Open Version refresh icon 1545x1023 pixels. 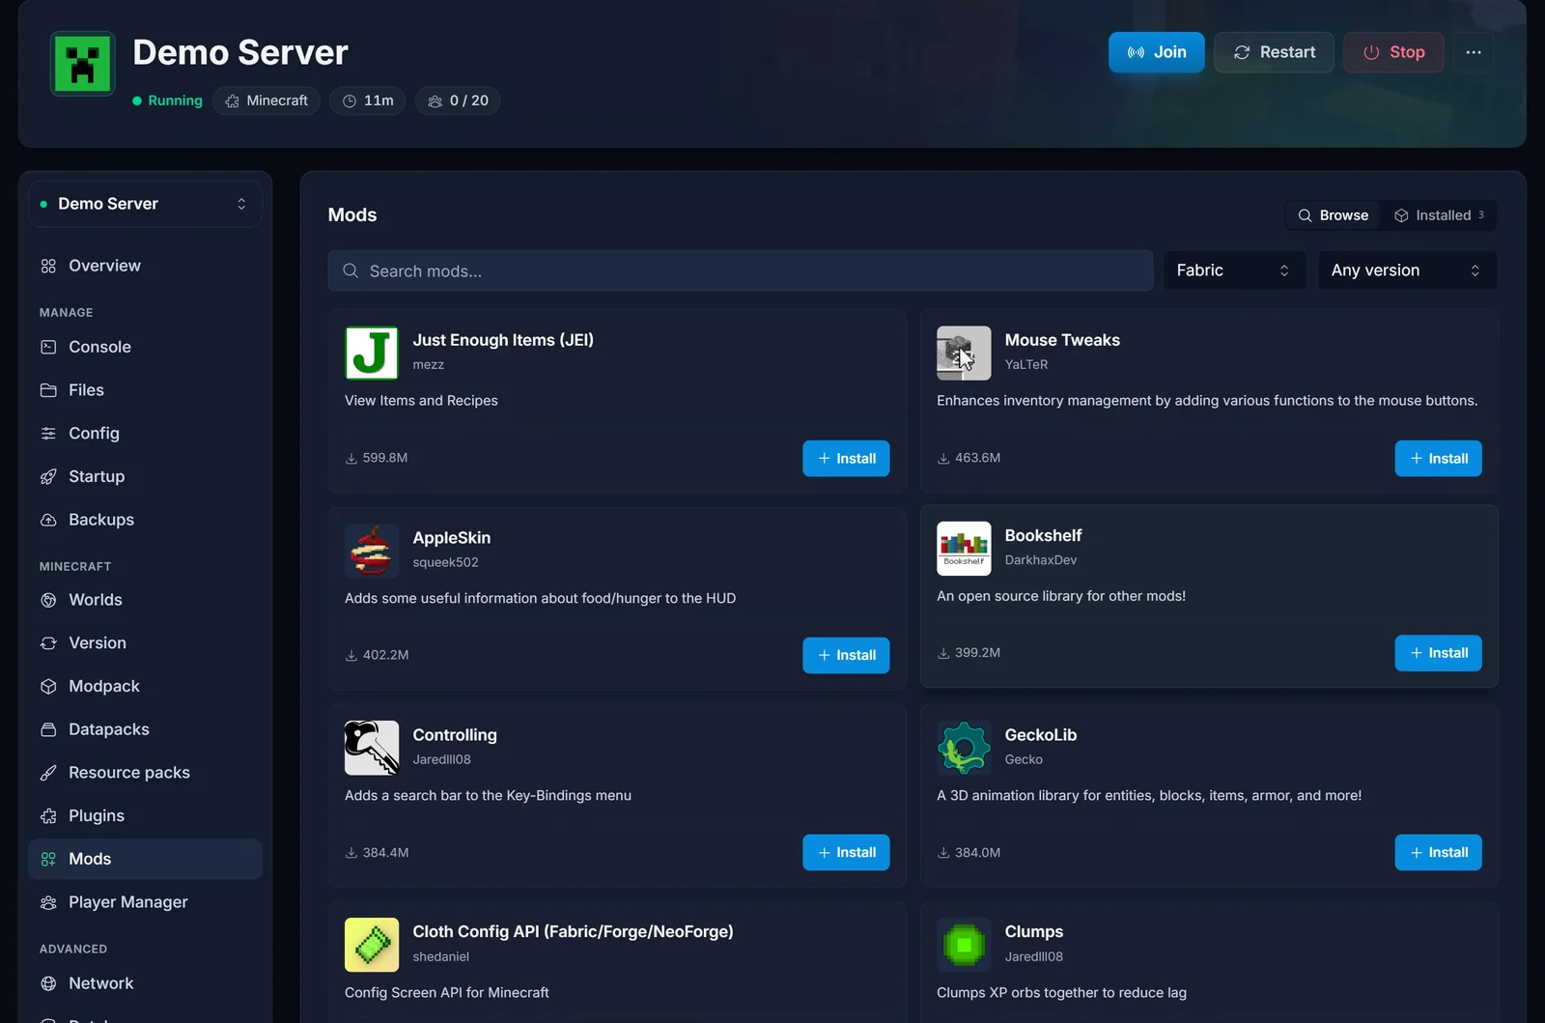[x=48, y=643]
